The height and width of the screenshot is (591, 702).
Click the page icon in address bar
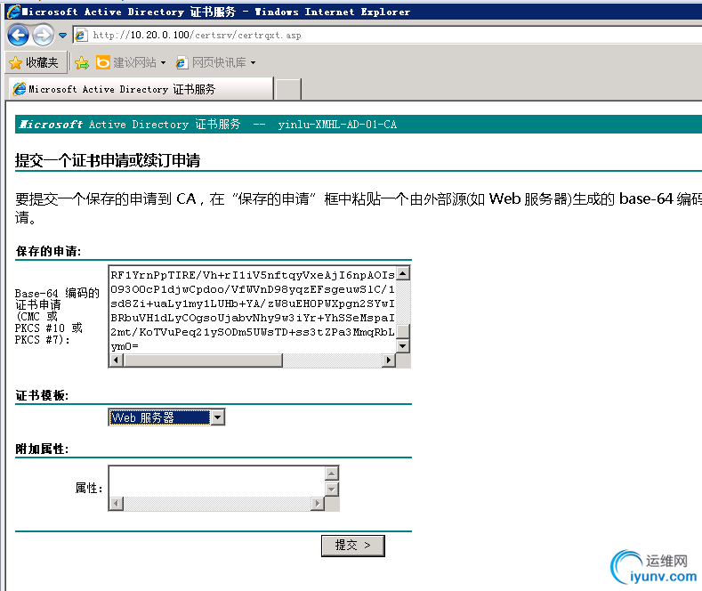[81, 35]
